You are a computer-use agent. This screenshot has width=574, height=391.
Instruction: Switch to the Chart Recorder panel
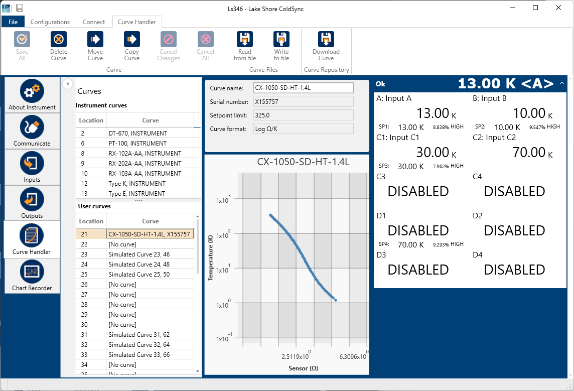tap(32, 276)
